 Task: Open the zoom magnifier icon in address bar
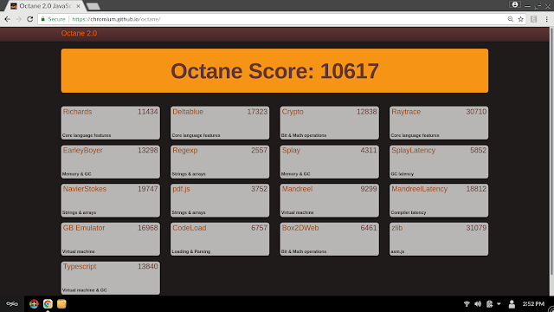(510, 19)
